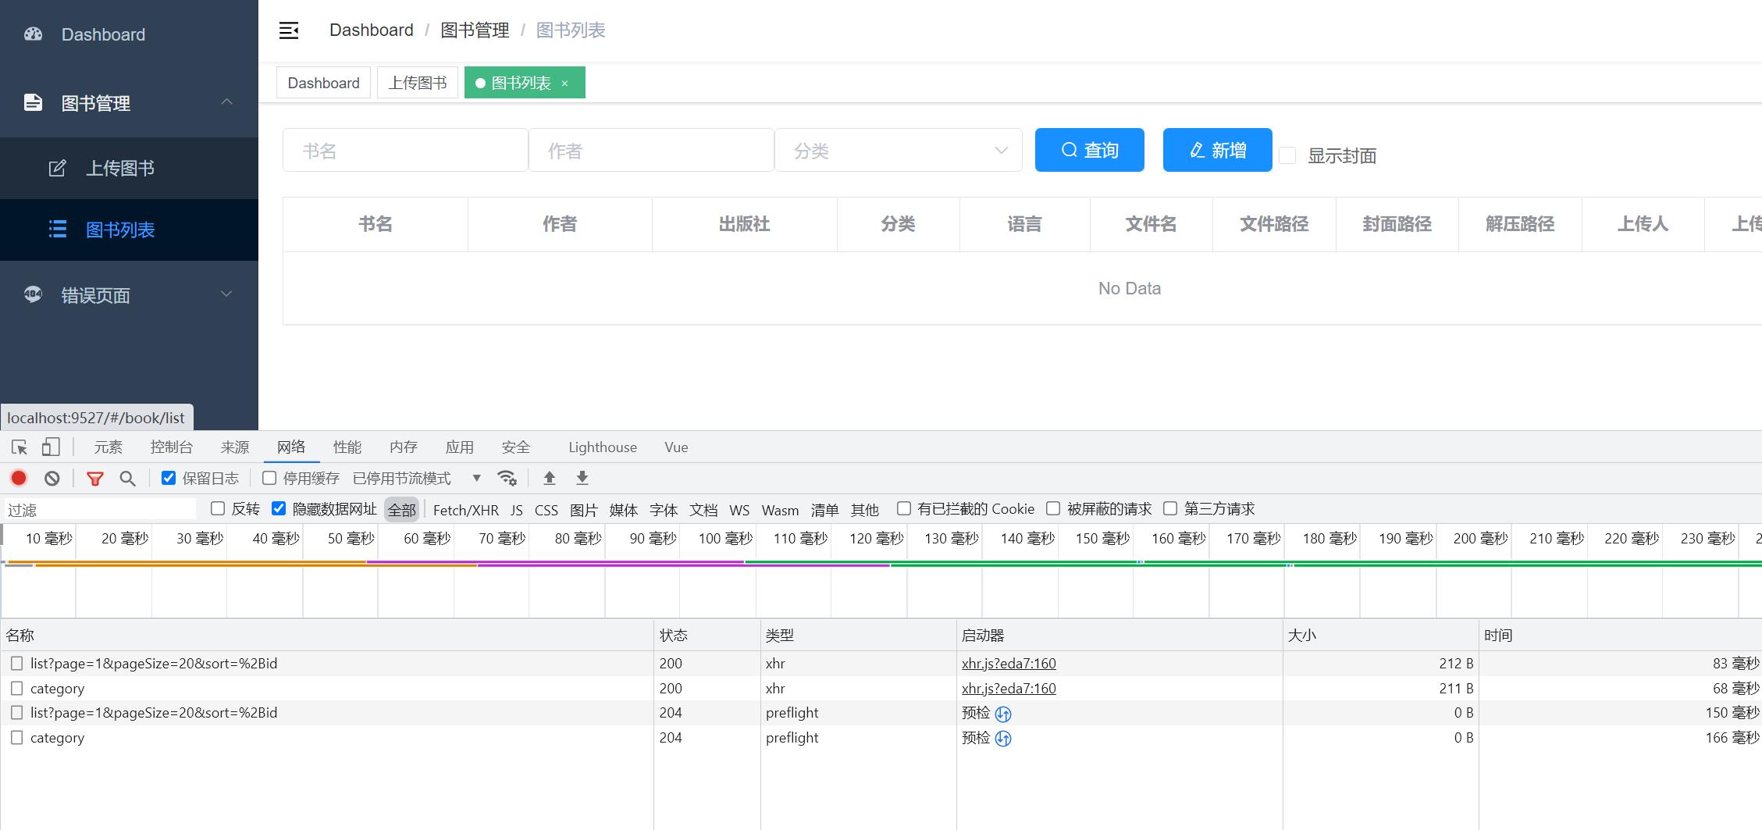Click the 过滤 network filter input
The width and height of the screenshot is (1762, 830).
click(x=100, y=510)
